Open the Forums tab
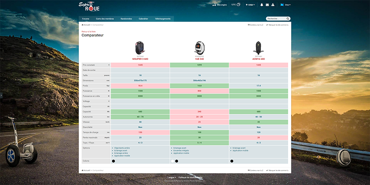 click(x=86, y=19)
